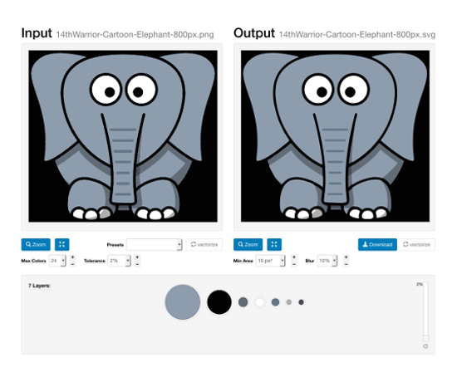
Task: Click the Zoom button under the Input image
Action: point(36,244)
